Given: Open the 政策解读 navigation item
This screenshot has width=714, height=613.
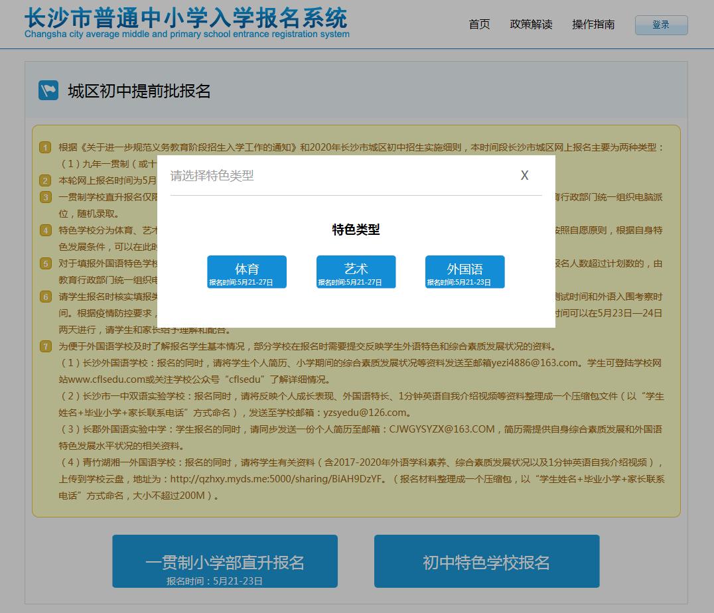Looking at the screenshot, I should coord(532,25).
